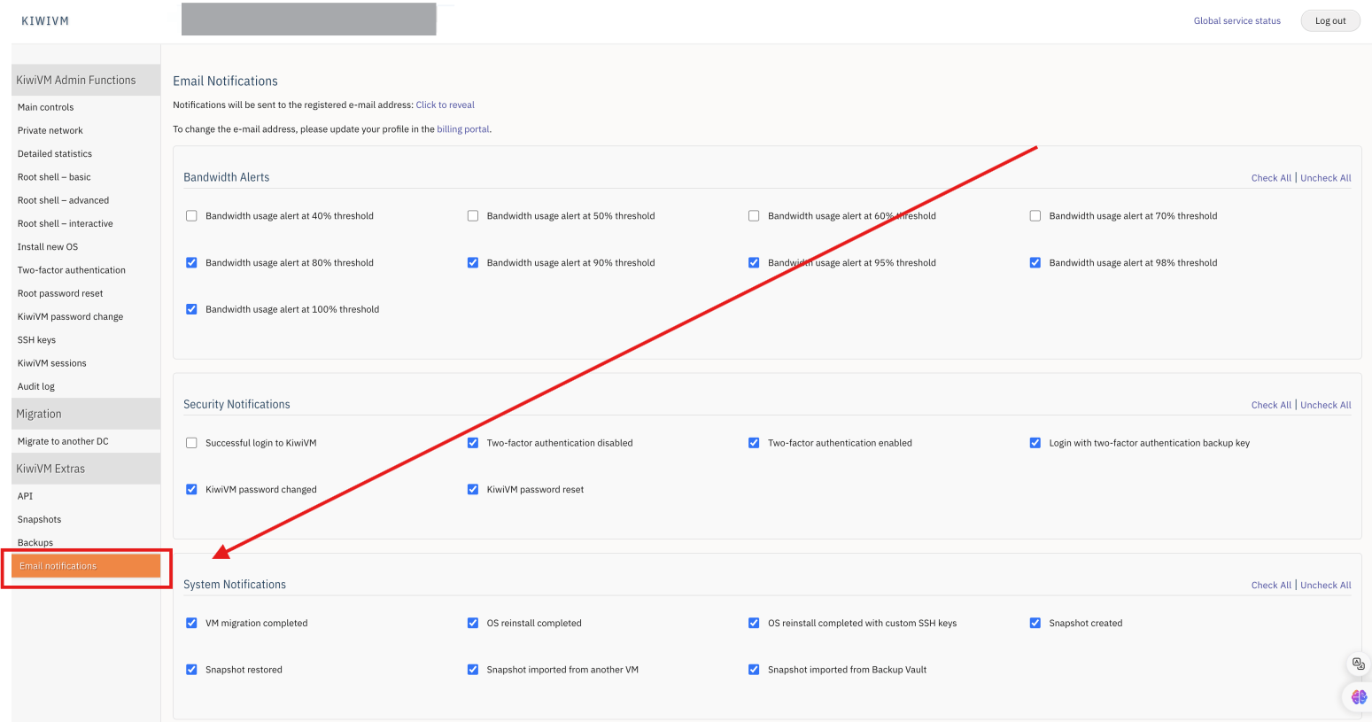This screenshot has height=722, width=1372.
Task: Open Snapshots page
Action: (40, 519)
